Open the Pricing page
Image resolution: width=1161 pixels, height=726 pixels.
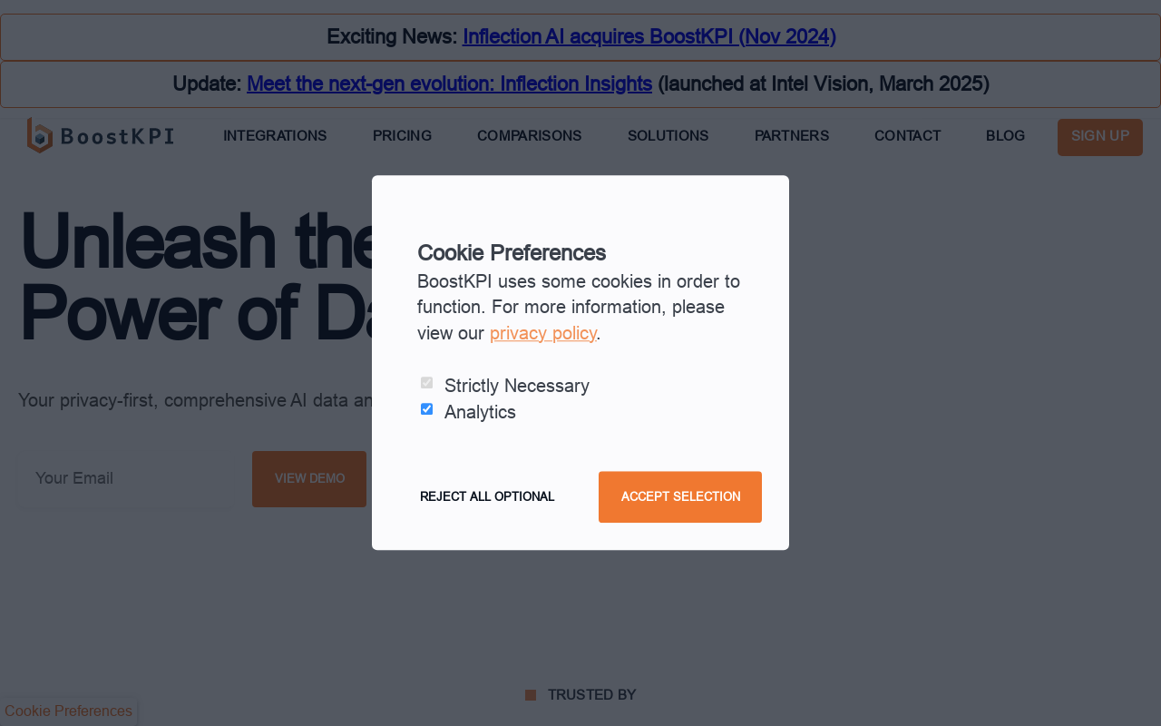[402, 136]
